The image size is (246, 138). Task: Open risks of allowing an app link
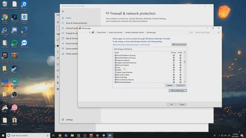131,45
